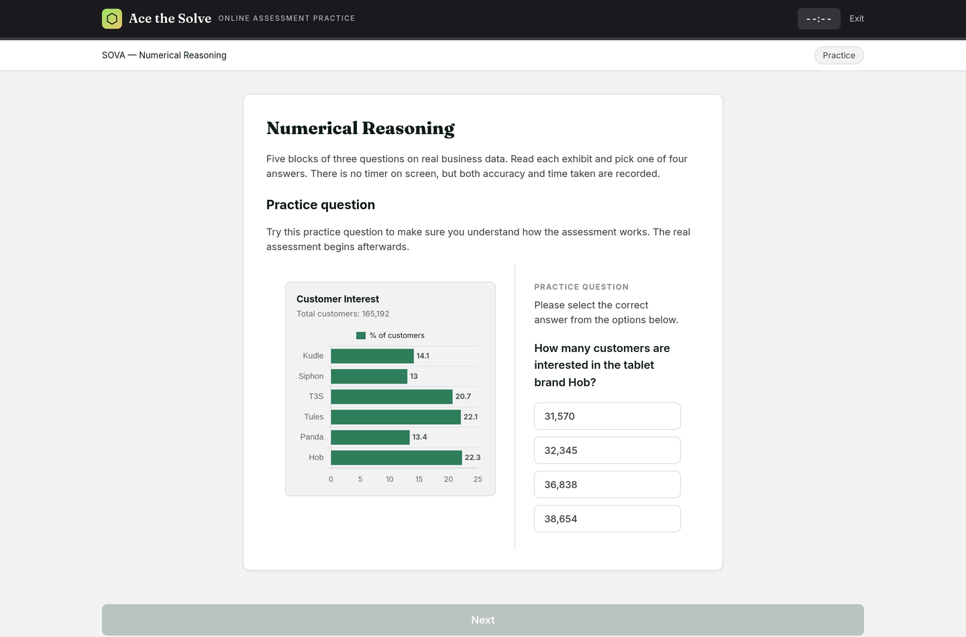
Task: Click the 20.7 value label
Action: (x=463, y=397)
